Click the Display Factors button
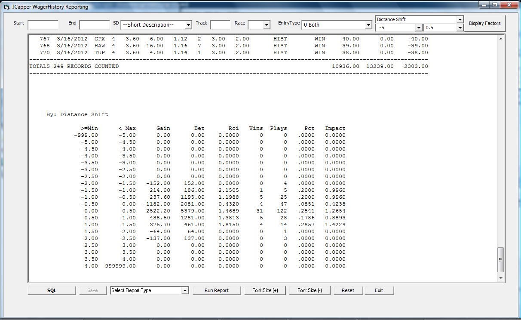Screen dimensions: 521x320 [485, 23]
